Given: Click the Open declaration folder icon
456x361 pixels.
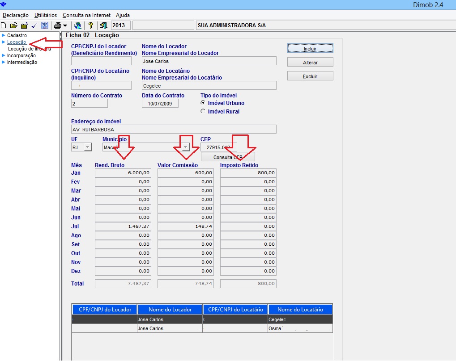Looking at the screenshot, I should (14, 25).
